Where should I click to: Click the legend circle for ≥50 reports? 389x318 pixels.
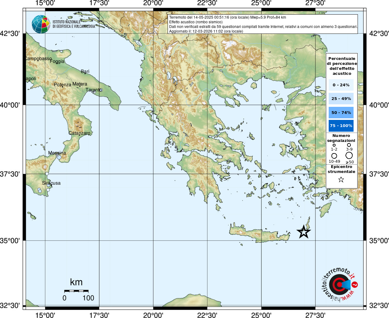point(349,155)
